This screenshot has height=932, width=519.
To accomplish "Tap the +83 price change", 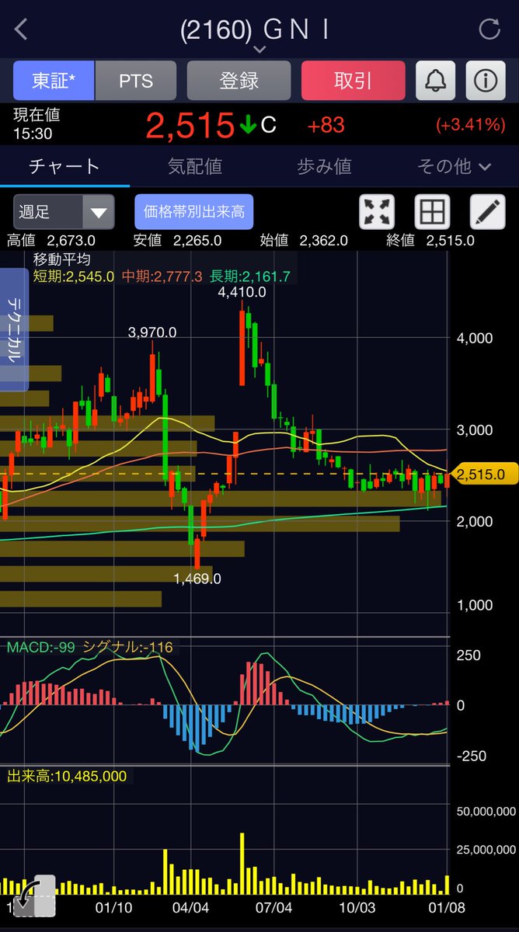I will click(326, 125).
